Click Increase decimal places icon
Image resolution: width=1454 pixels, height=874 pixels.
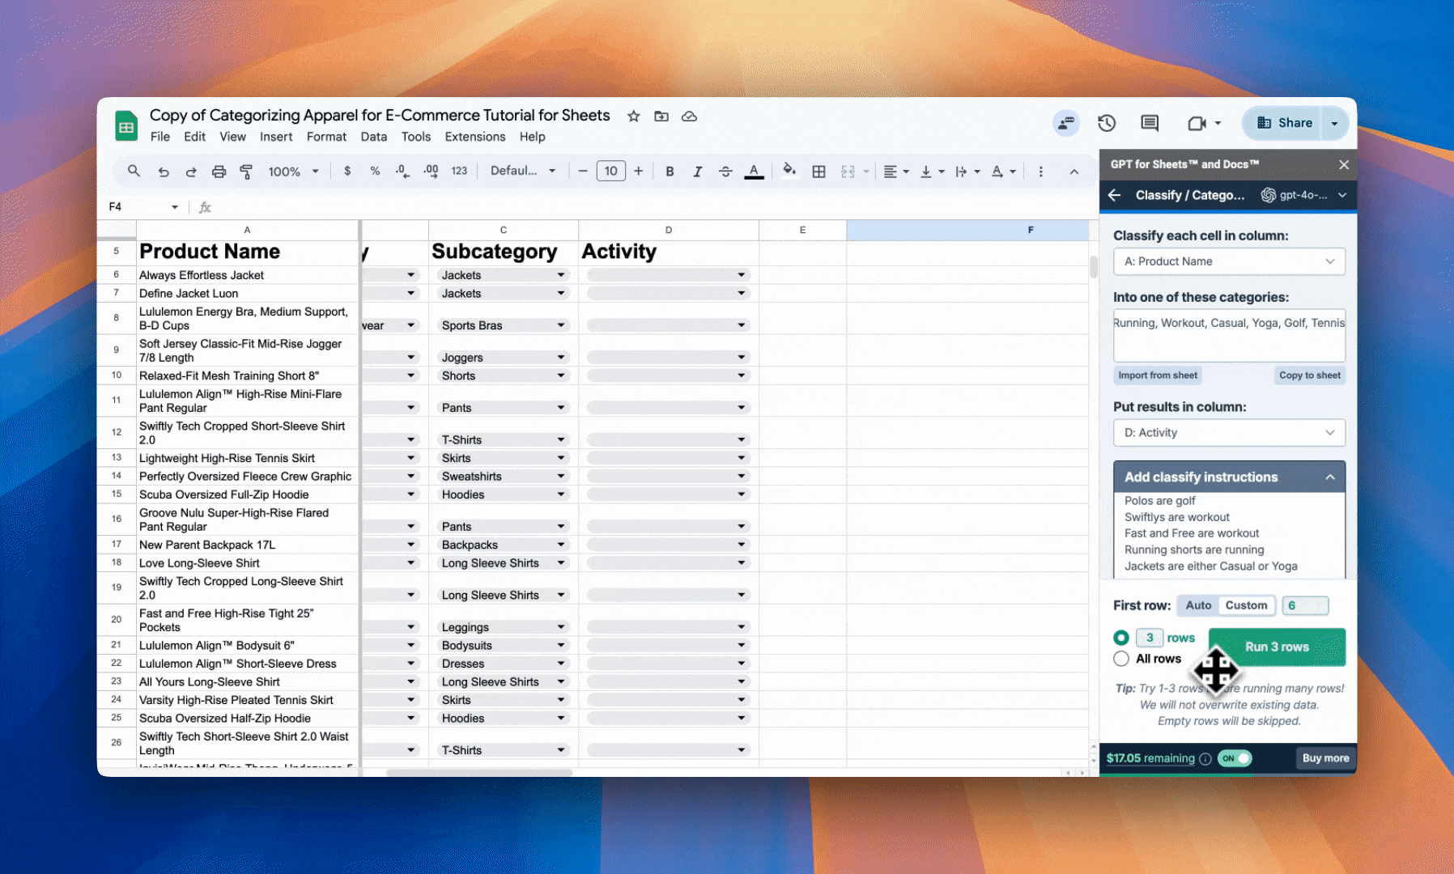click(x=431, y=171)
